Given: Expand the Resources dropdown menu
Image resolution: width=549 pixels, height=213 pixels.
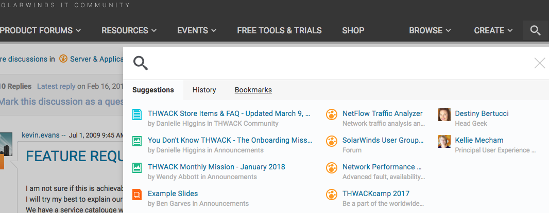Looking at the screenshot, I should 129,30.
